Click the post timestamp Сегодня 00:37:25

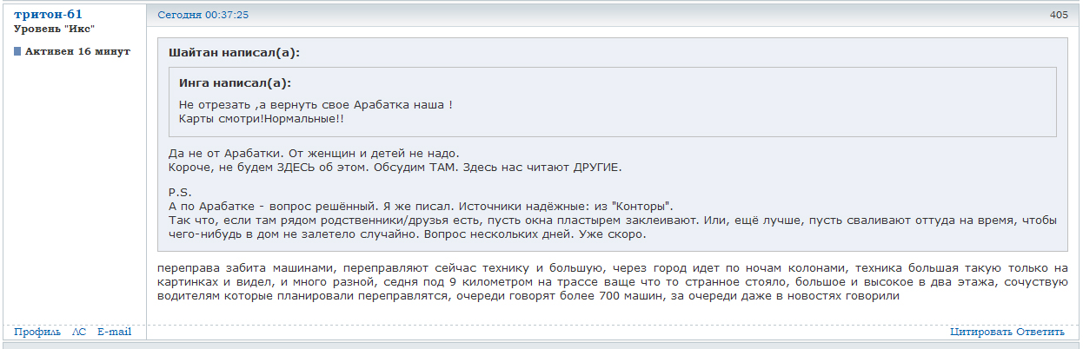click(203, 15)
